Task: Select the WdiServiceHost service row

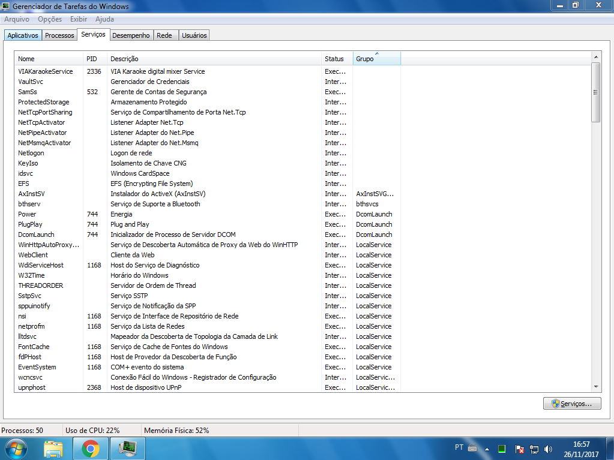Action: pos(208,264)
